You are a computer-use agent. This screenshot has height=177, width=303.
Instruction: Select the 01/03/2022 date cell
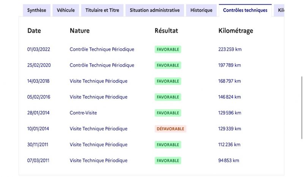39,49
